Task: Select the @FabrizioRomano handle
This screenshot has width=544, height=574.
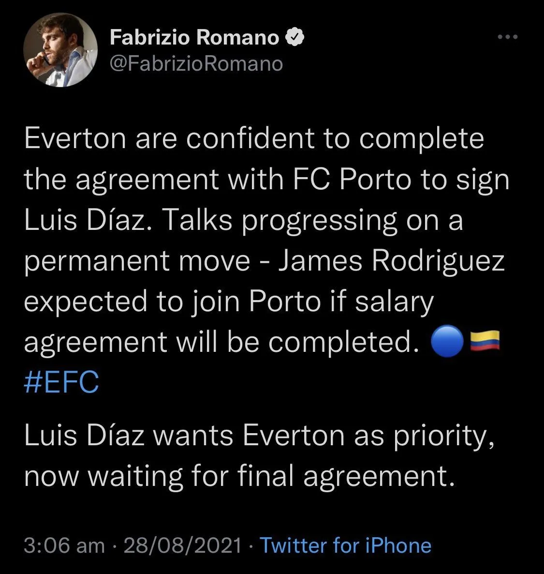Action: click(196, 63)
